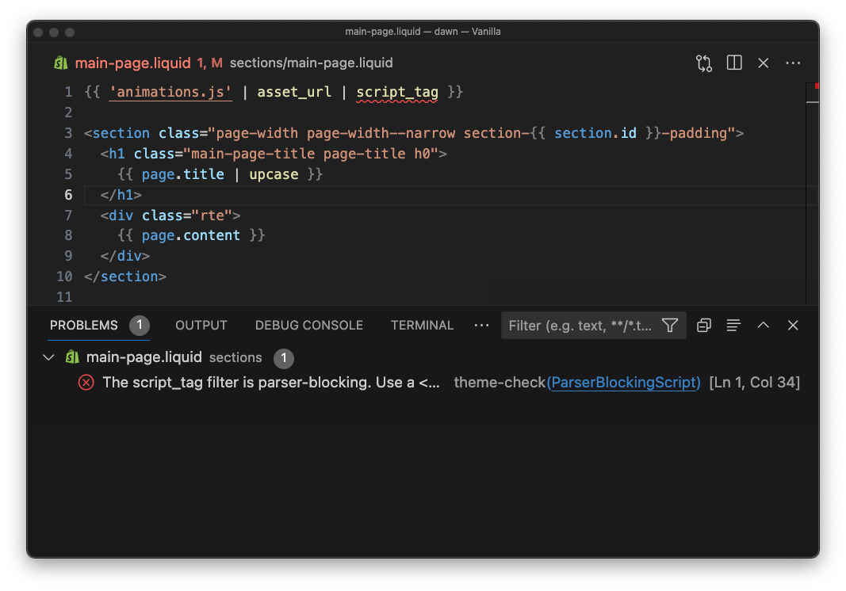Click line number 1 in the gutter
846x591 pixels.
(68, 92)
